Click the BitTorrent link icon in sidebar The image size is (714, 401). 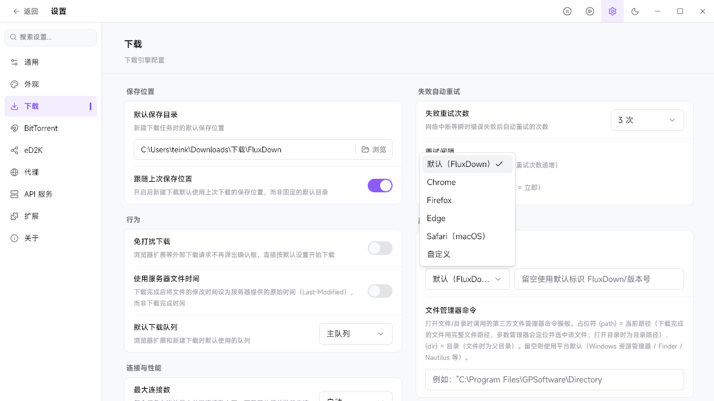tap(15, 128)
